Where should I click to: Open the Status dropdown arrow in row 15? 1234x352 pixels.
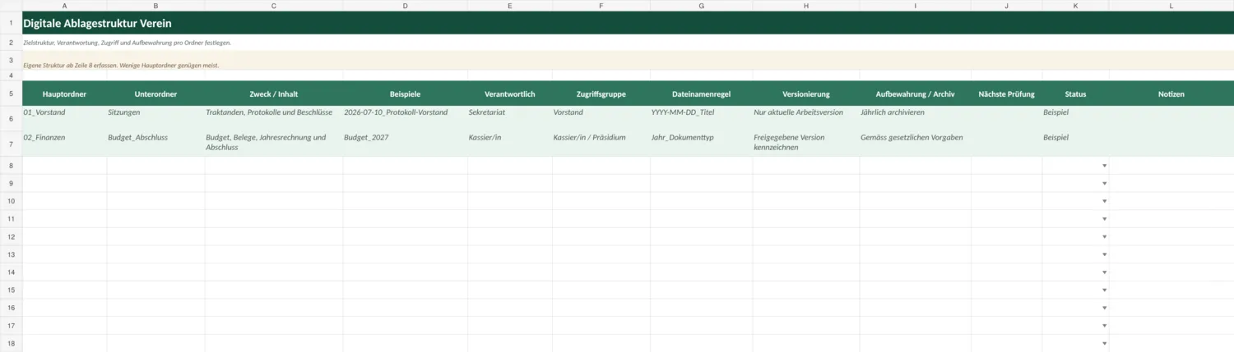(x=1104, y=290)
